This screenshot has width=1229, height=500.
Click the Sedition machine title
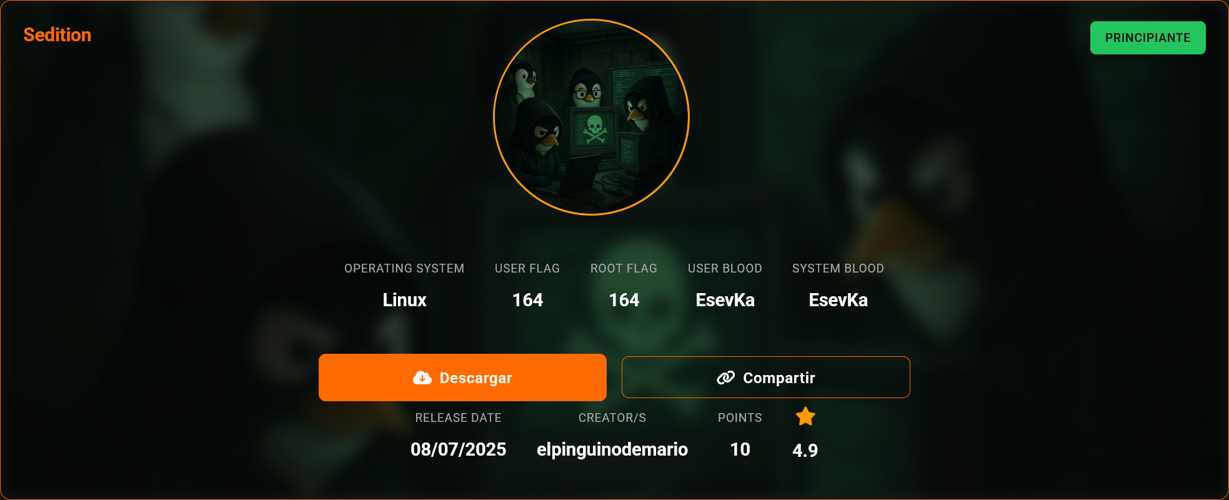[x=57, y=35]
